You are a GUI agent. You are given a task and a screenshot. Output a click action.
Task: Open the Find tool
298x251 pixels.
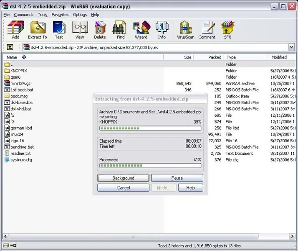pyautogui.click(x=121, y=30)
